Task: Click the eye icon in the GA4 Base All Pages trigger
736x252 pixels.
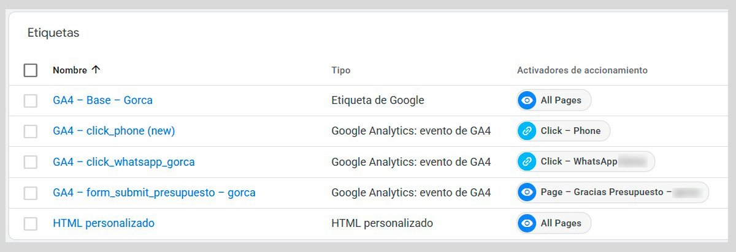Action: tap(527, 100)
